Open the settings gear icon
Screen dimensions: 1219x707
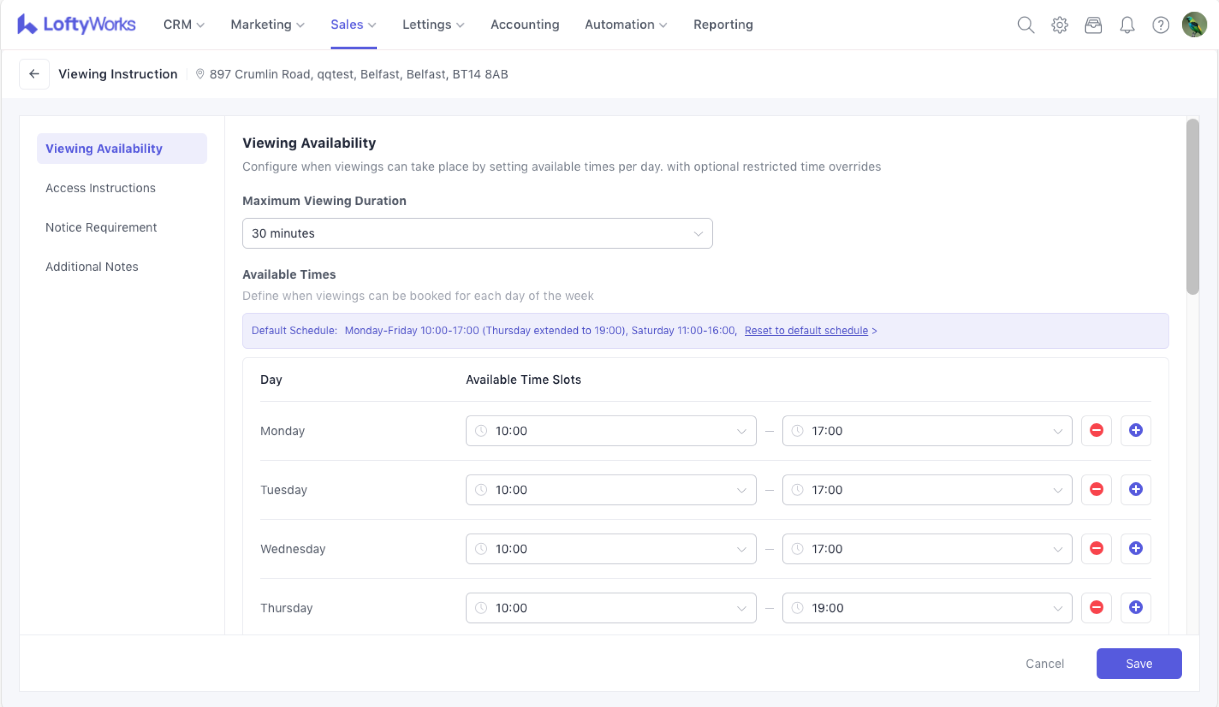1059,25
